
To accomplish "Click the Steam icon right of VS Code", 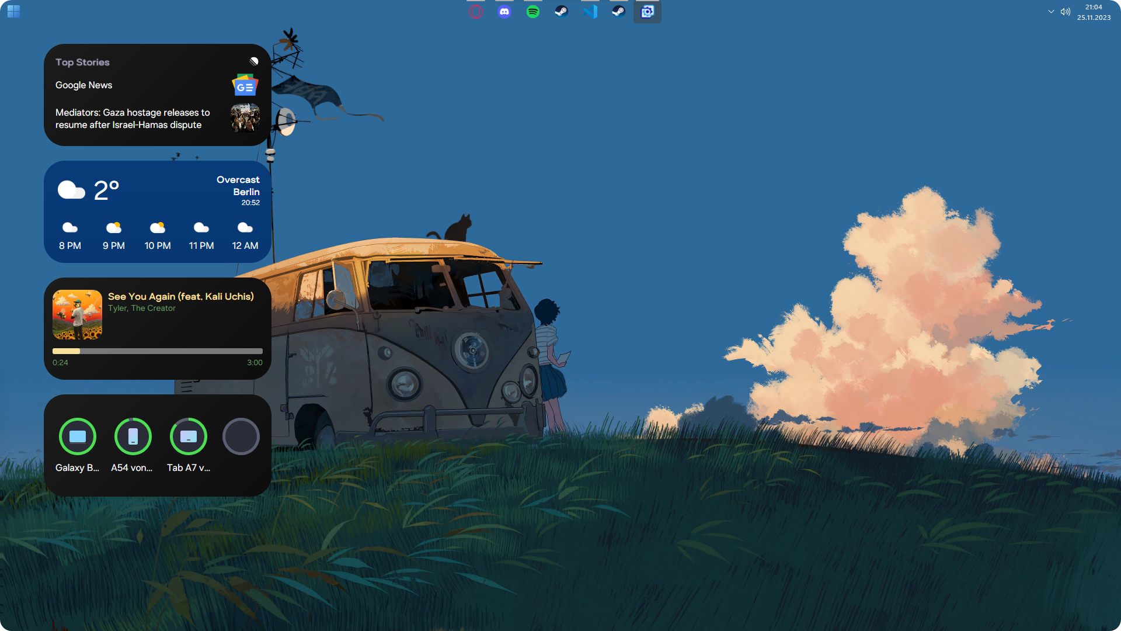I will point(618,12).
